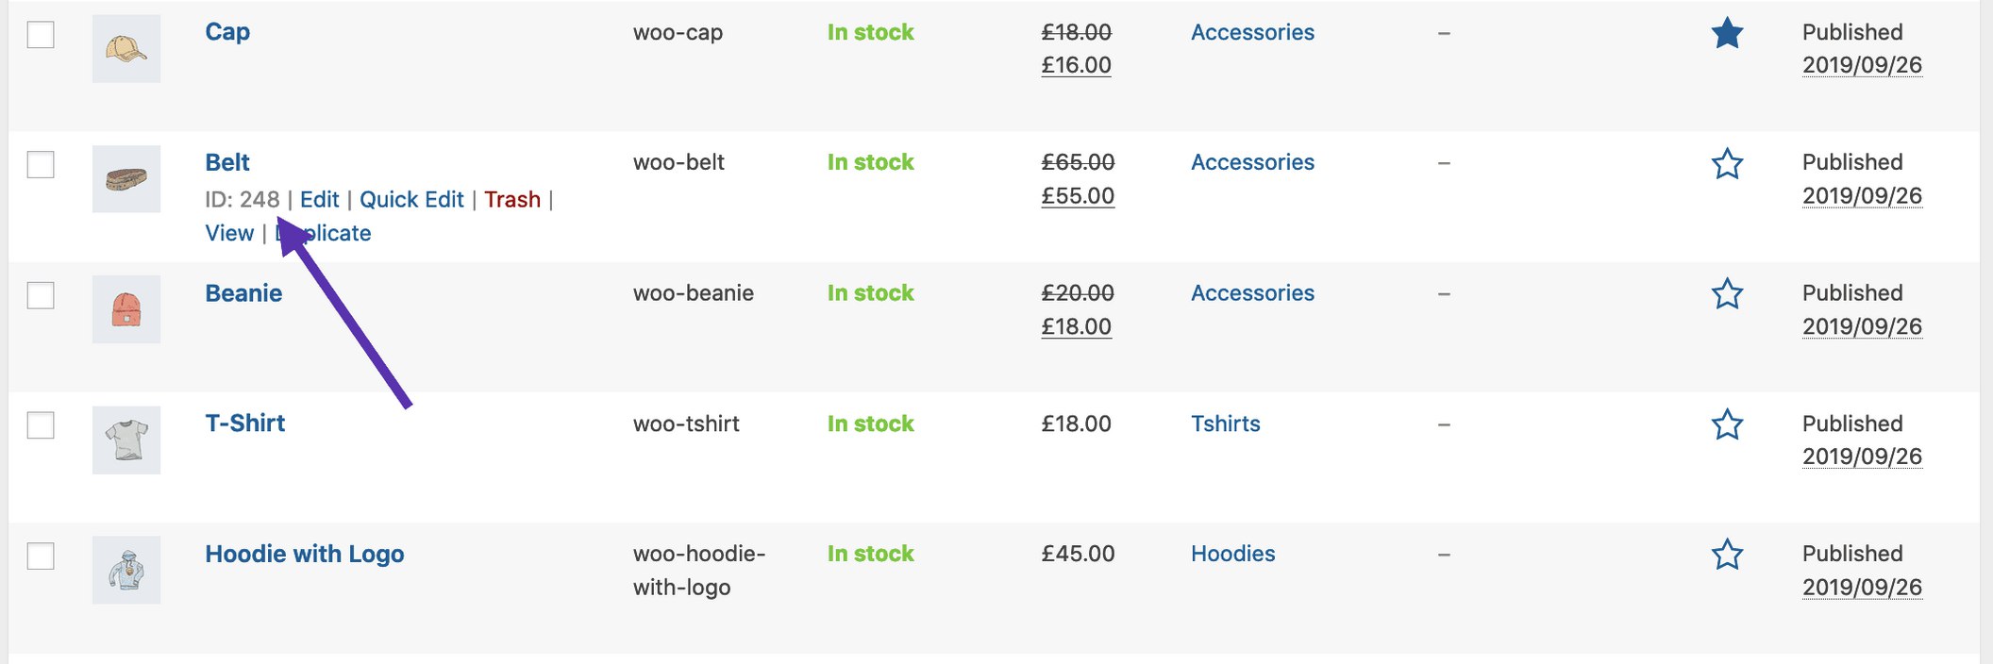Open the Cap product thumbnail
Image resolution: width=1993 pixels, height=664 pixels.
click(x=126, y=49)
